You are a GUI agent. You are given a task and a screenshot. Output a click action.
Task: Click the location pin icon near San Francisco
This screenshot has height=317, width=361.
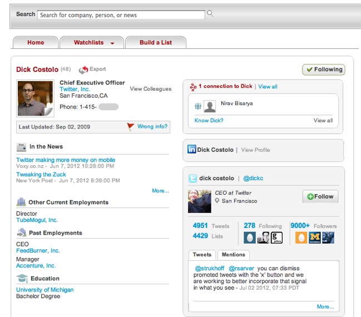click(x=217, y=201)
